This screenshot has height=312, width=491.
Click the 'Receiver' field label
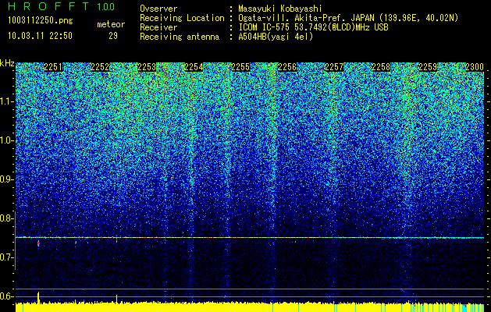[158, 27]
